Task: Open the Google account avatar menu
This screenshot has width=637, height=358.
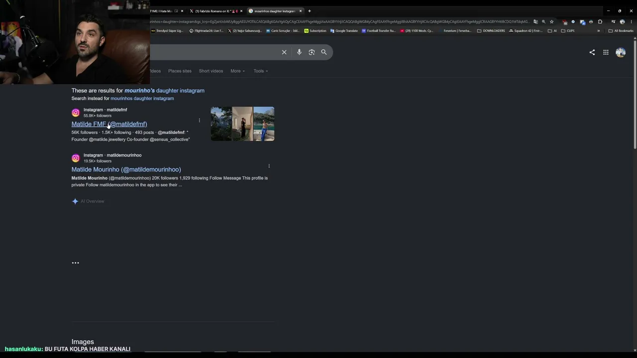Action: point(621,52)
